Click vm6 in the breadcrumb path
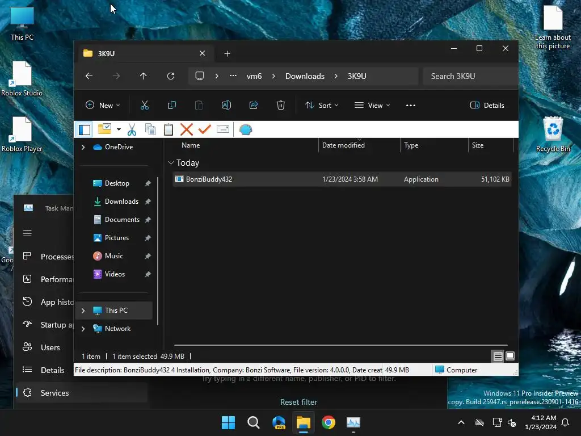The image size is (581, 436). point(254,76)
